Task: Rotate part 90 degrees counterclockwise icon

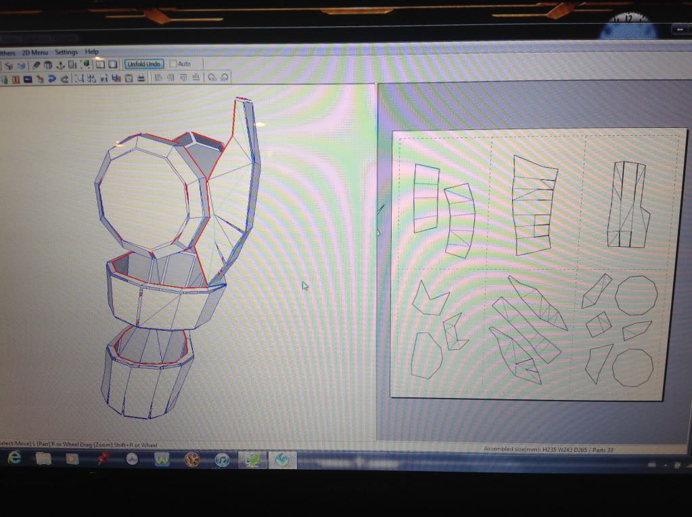Action: pyautogui.click(x=212, y=78)
